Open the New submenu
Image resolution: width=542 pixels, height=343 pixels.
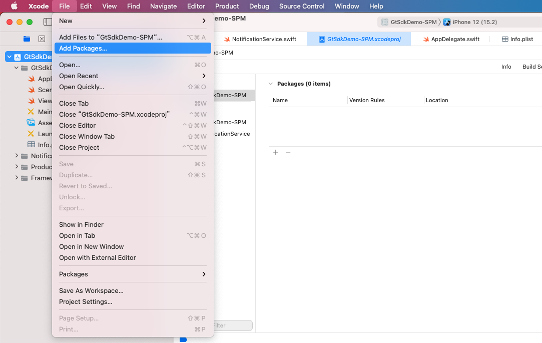pos(133,21)
